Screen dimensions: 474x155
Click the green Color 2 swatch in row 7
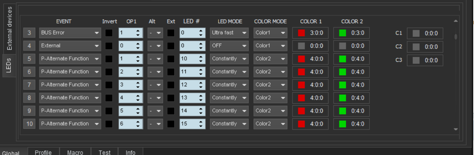point(342,85)
